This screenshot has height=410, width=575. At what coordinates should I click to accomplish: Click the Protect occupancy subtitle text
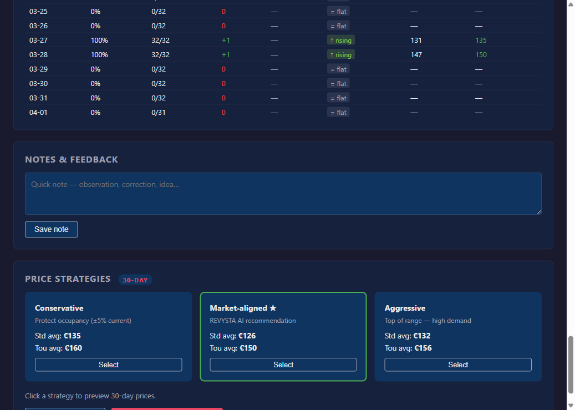(x=83, y=321)
